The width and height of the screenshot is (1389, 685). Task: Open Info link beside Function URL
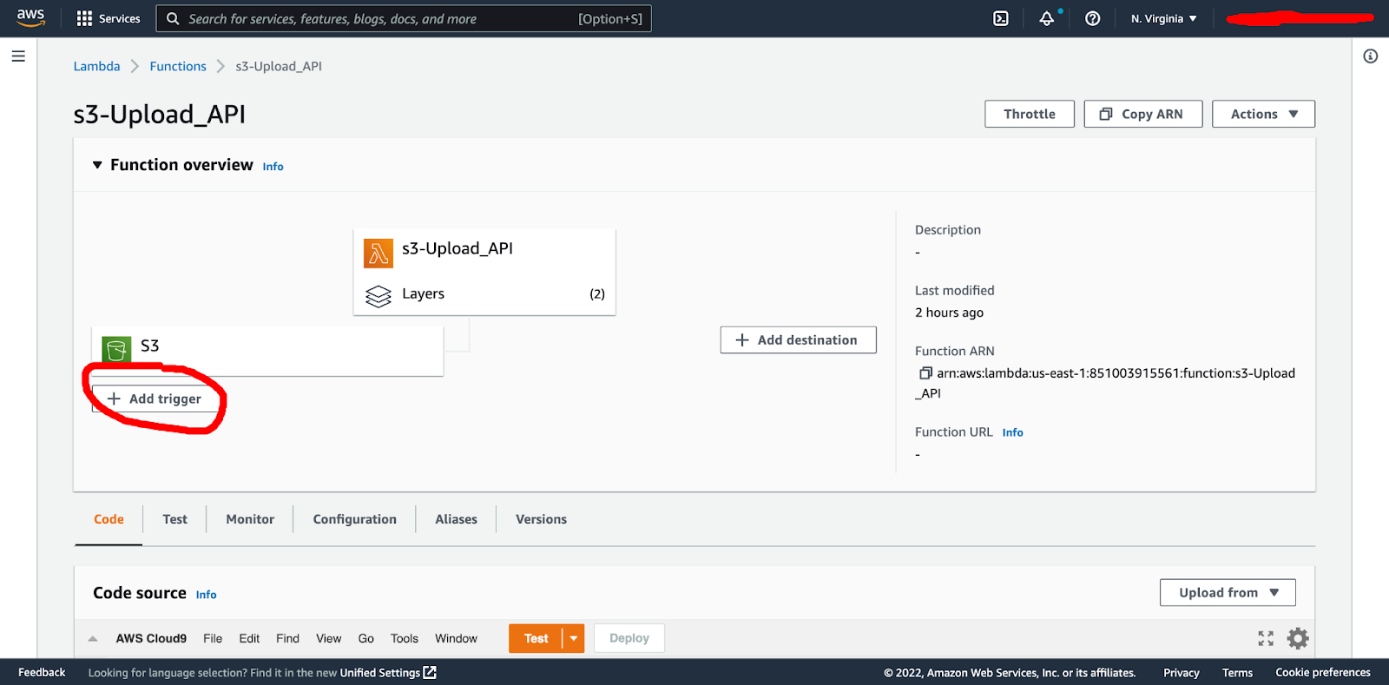pyautogui.click(x=1012, y=432)
